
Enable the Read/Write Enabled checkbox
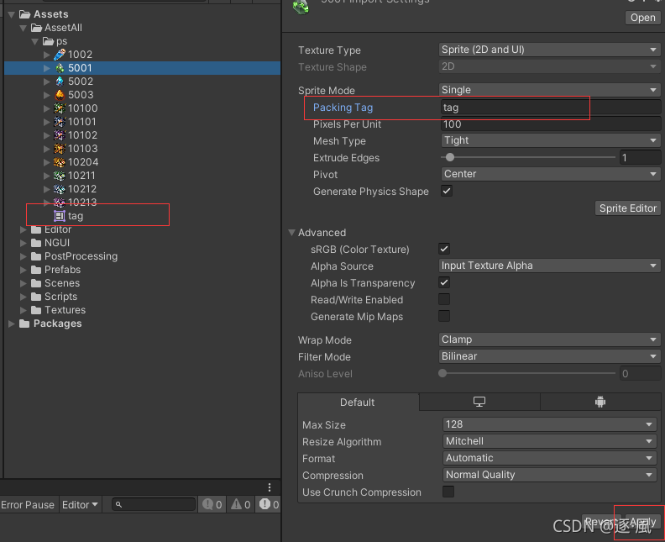tap(444, 299)
